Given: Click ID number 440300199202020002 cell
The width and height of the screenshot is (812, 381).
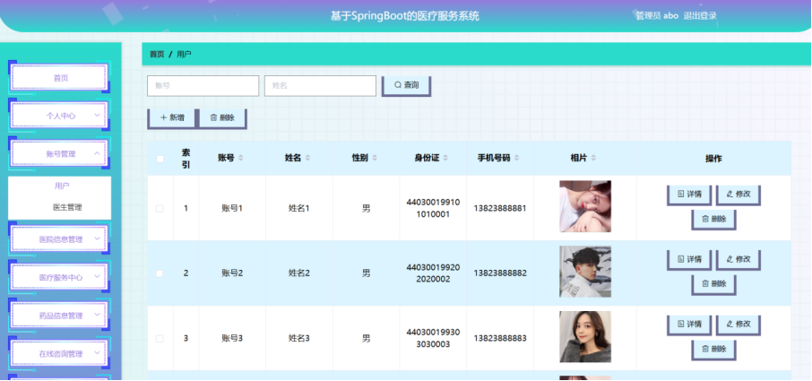Looking at the screenshot, I should tap(433, 273).
